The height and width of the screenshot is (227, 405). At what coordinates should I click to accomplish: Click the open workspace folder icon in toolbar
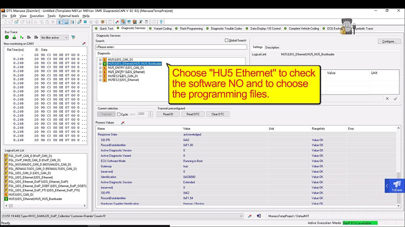click(17, 22)
